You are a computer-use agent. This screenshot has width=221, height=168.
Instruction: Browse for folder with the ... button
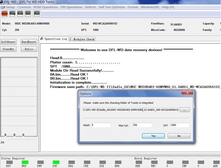pos(185,110)
